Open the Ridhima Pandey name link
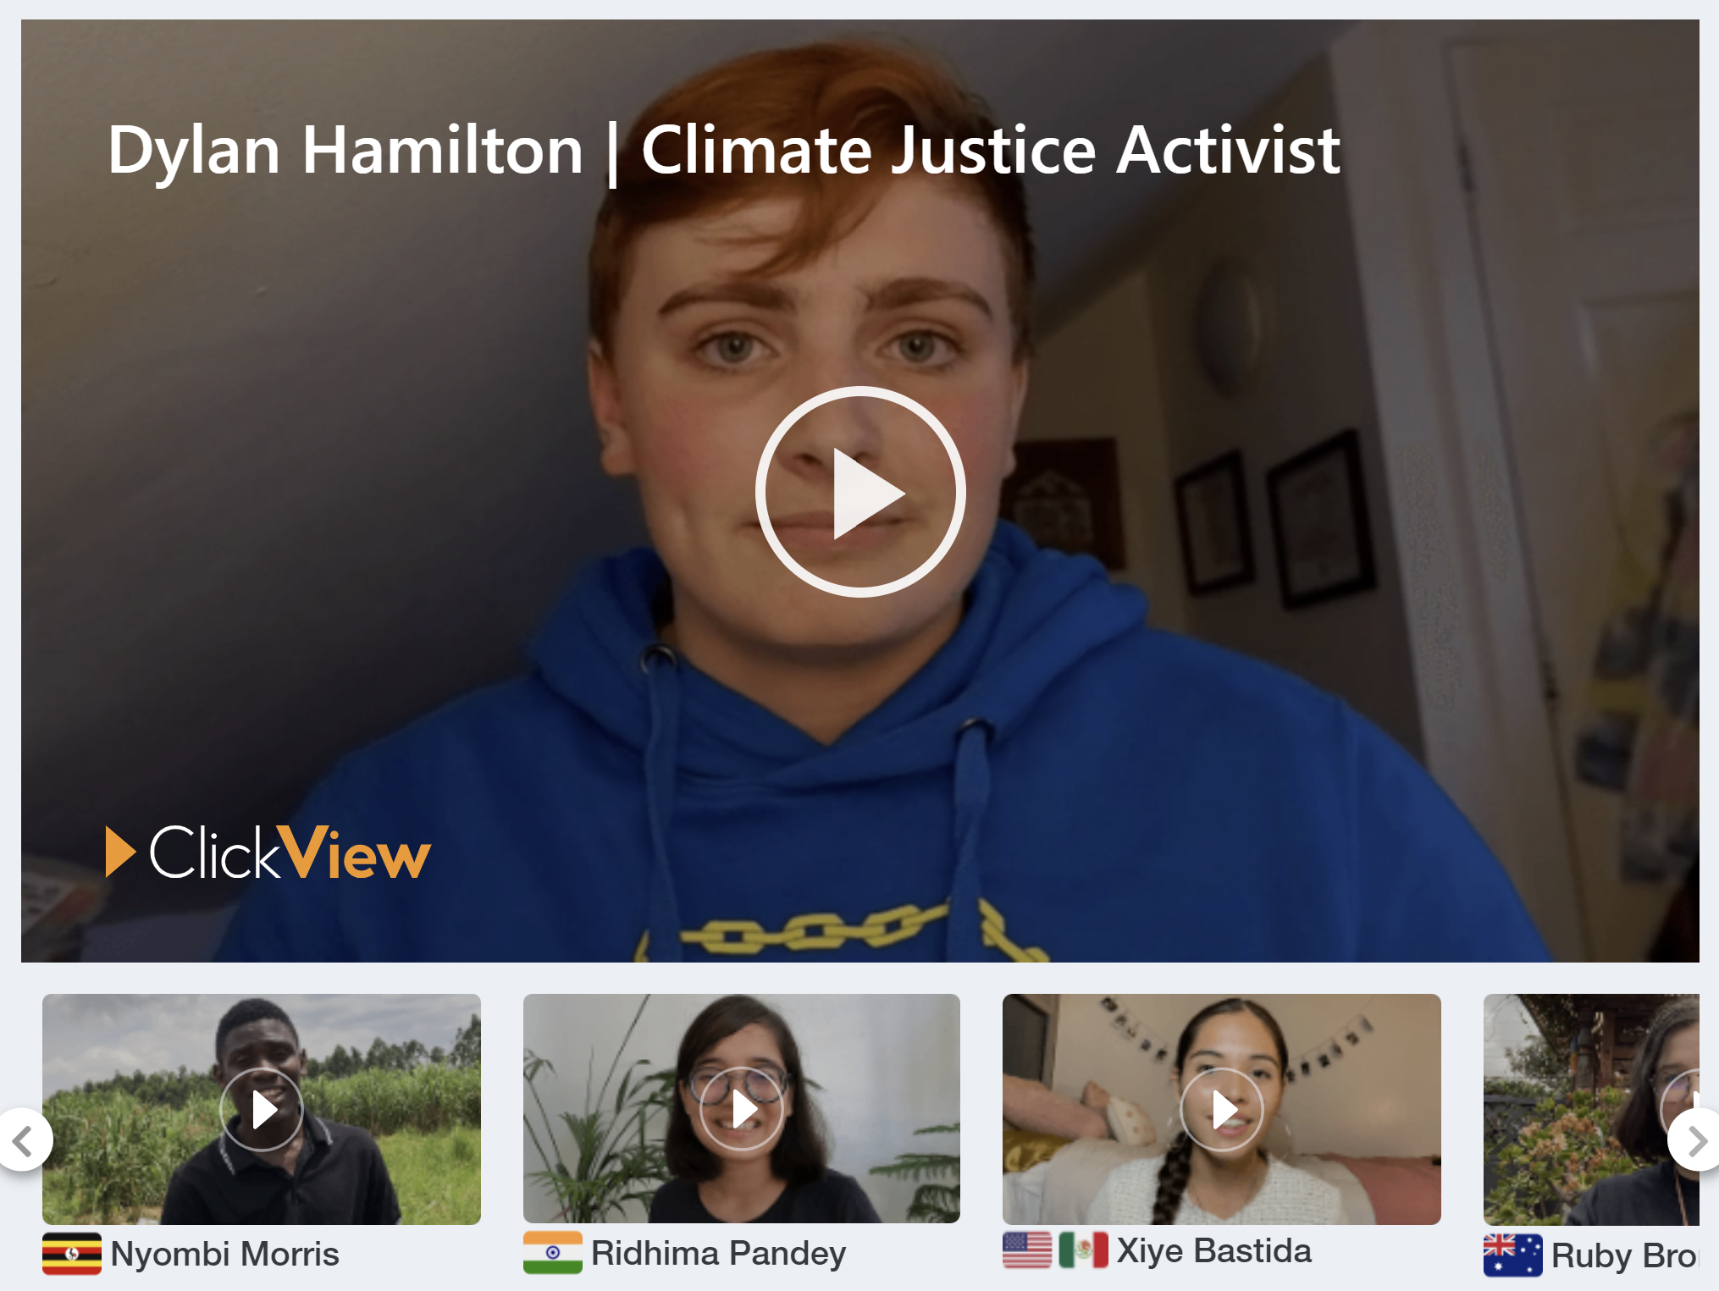The image size is (1719, 1291). tap(719, 1254)
